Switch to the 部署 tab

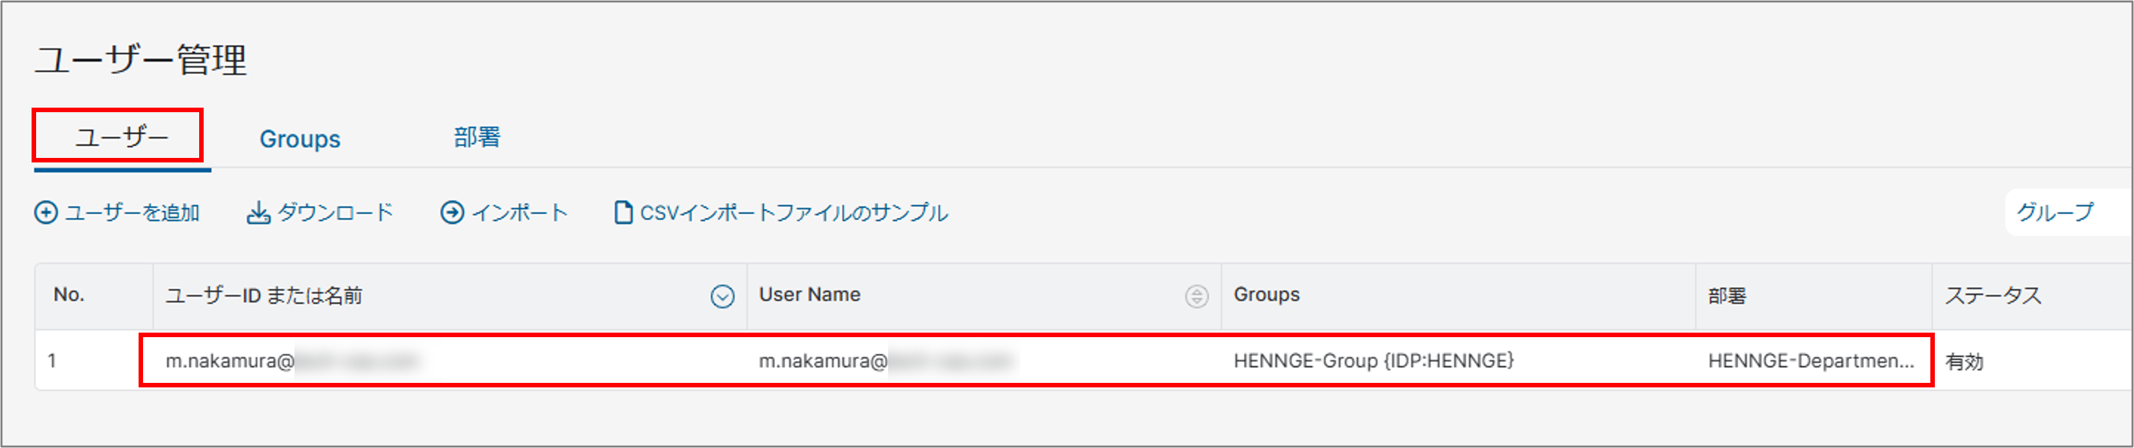point(477,137)
